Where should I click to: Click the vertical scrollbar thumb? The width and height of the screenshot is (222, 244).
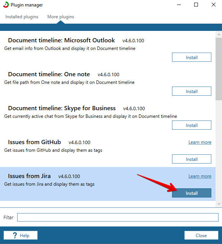tap(219, 69)
